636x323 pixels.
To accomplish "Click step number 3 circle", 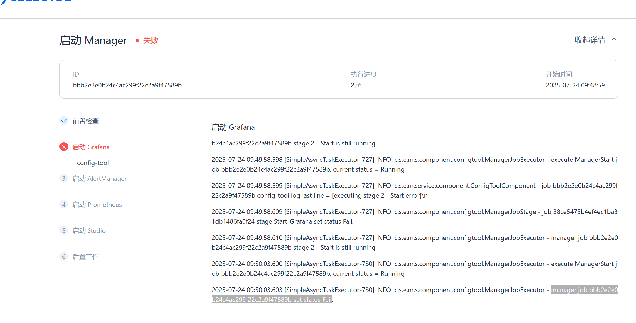I will 64,178.
